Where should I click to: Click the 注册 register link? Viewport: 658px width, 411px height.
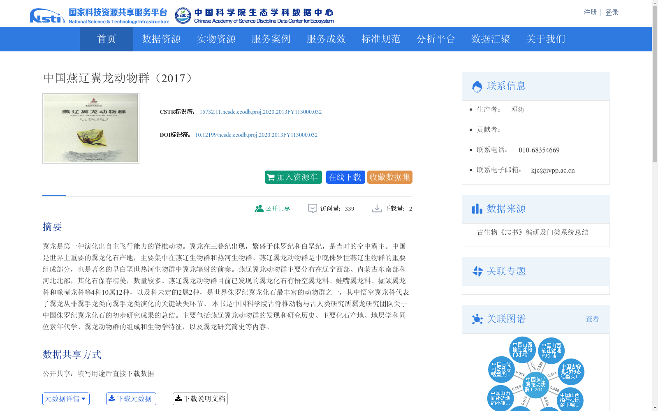(590, 12)
